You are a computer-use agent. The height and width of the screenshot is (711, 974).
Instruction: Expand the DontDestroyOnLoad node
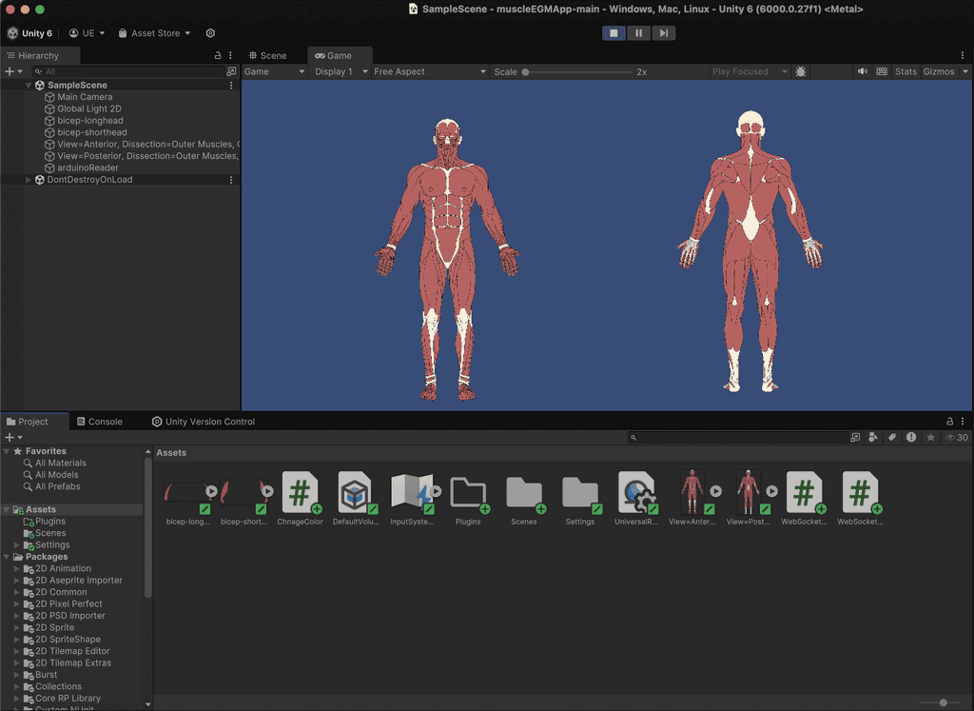point(28,180)
